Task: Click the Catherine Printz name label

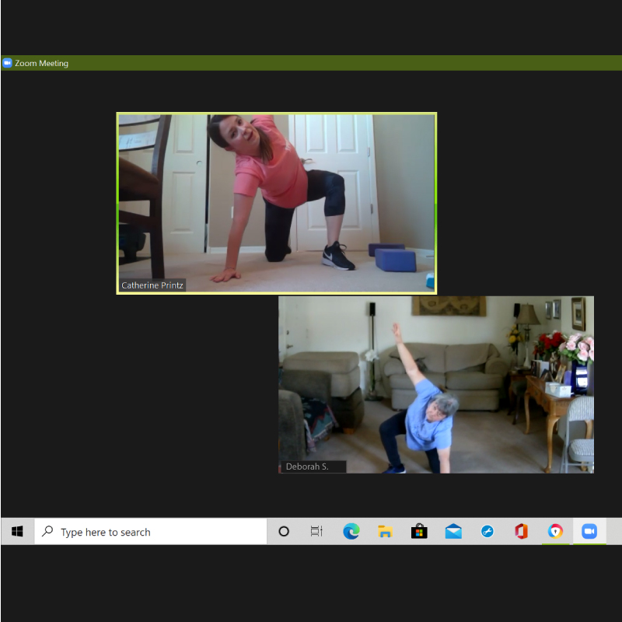Action: pos(152,285)
